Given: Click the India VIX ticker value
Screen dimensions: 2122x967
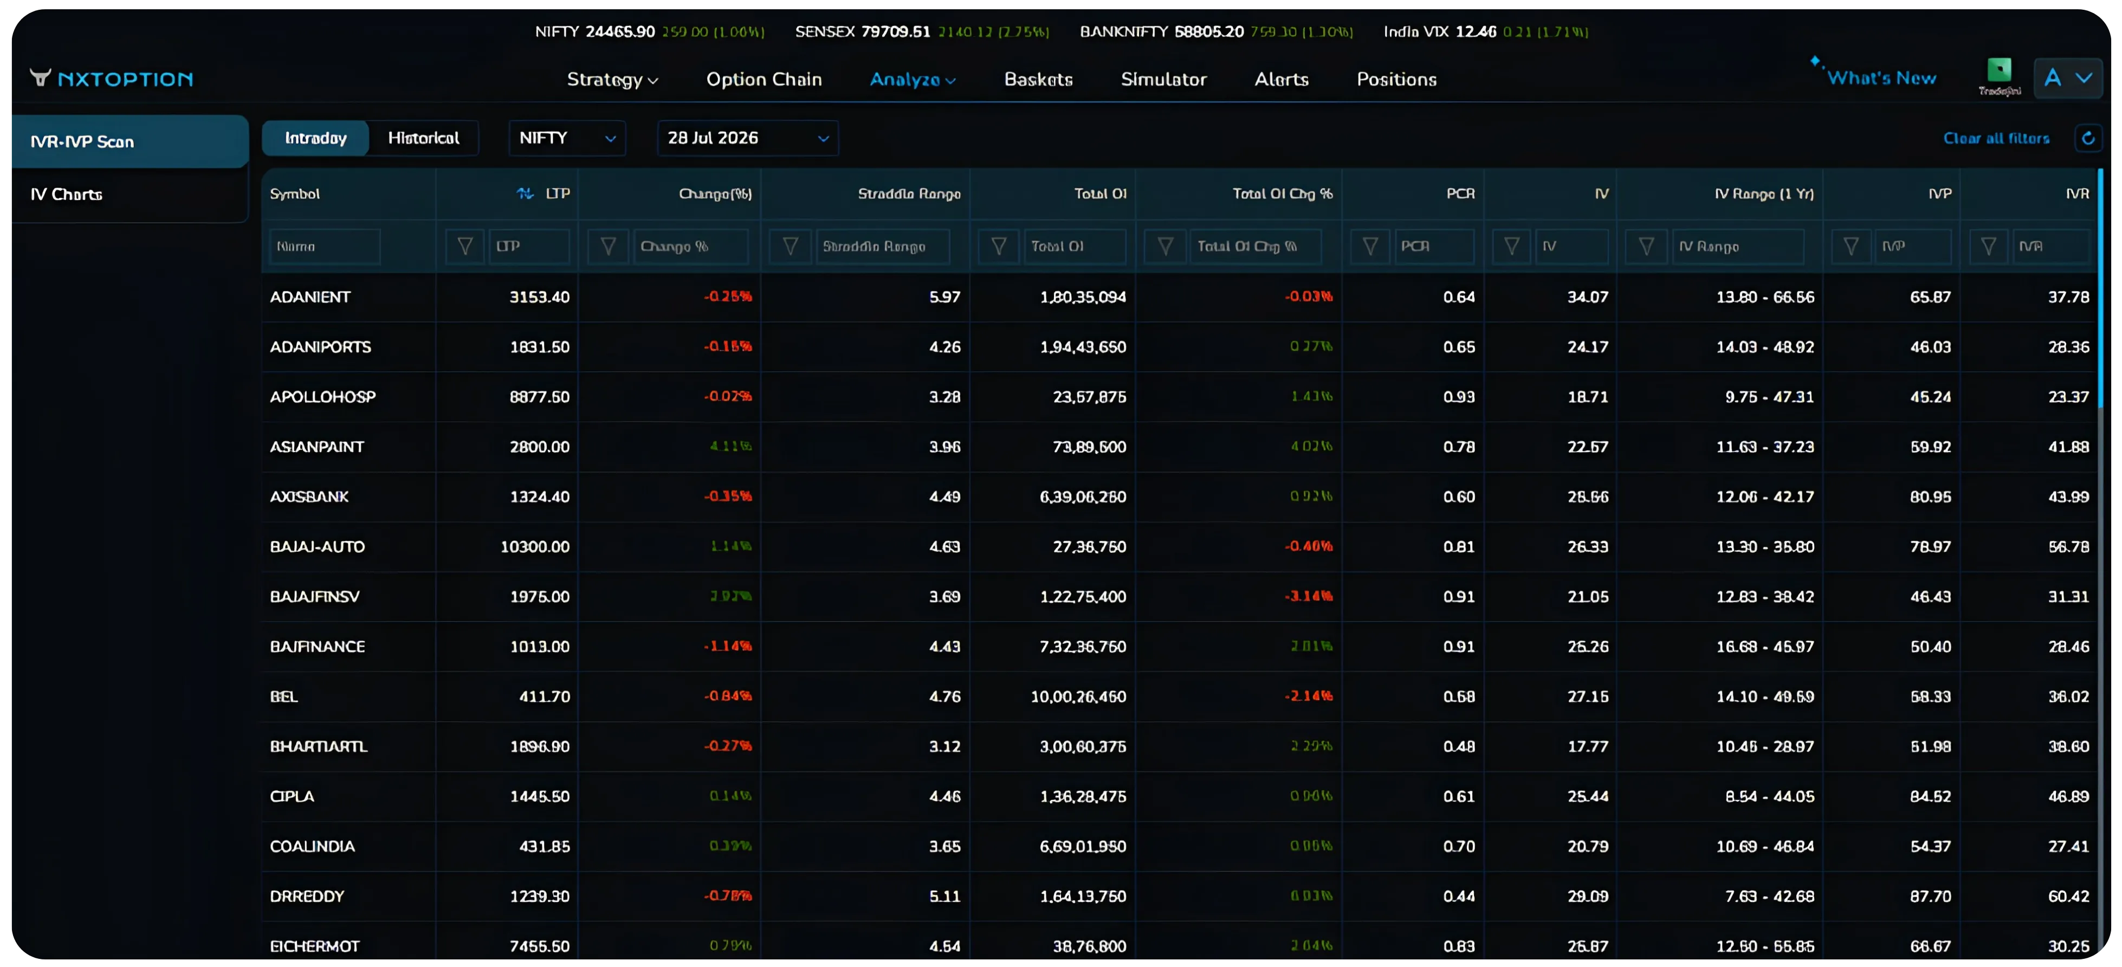Looking at the screenshot, I should tap(1476, 32).
